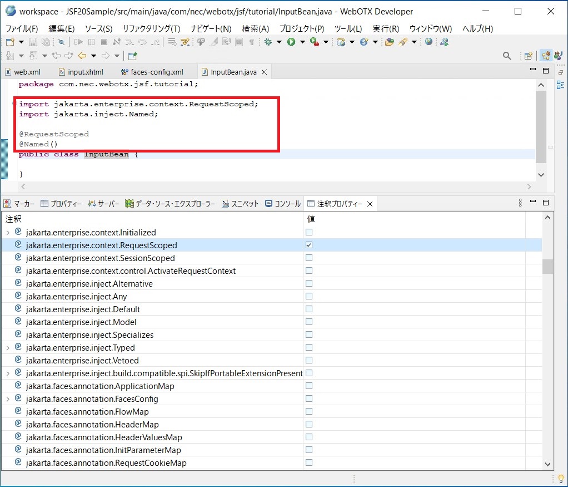568x487 pixels.
Task: Click the green Run button in toolbar
Action: coord(291,42)
